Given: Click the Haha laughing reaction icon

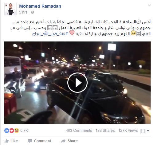Looking at the screenshot, I should (17, 131).
